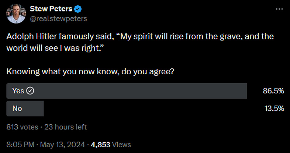The height and width of the screenshot is (153, 290).
Task: Open the @realstewpeters handle link
Action: 58,18
